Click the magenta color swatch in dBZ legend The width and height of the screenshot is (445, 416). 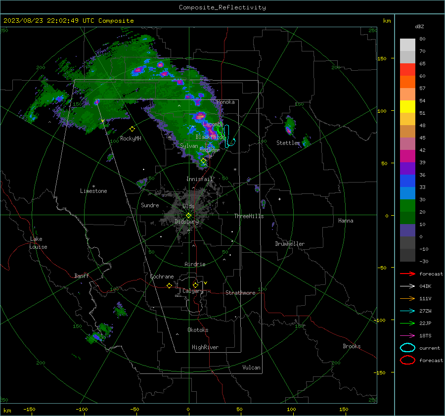407,156
